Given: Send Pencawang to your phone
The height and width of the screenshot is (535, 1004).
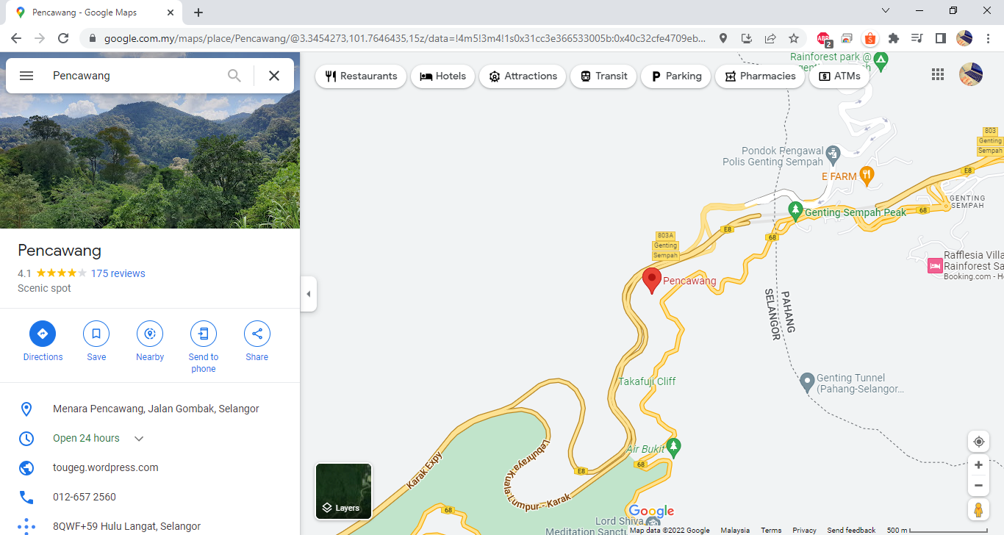Looking at the screenshot, I should 204,348.
